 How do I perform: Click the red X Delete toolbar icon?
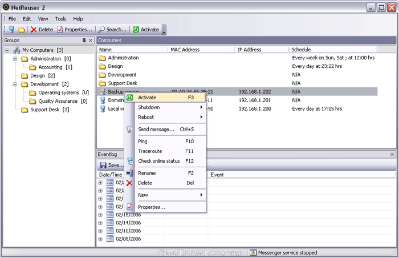click(x=34, y=30)
